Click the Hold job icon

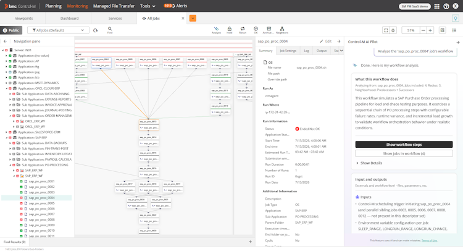(230, 30)
